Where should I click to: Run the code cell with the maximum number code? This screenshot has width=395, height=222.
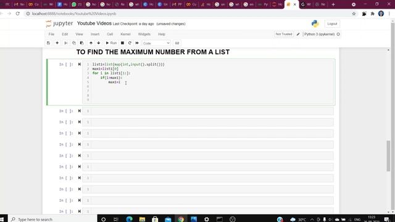tap(80, 64)
